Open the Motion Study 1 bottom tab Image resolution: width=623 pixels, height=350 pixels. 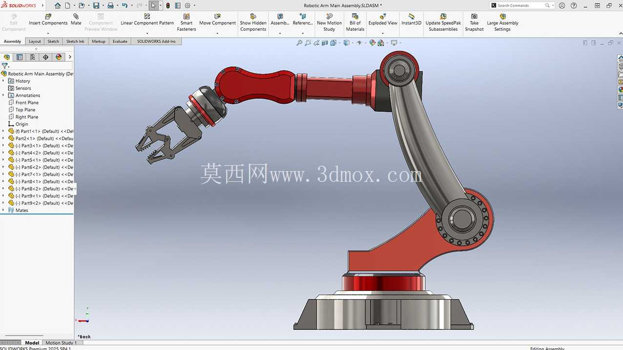[x=61, y=343]
